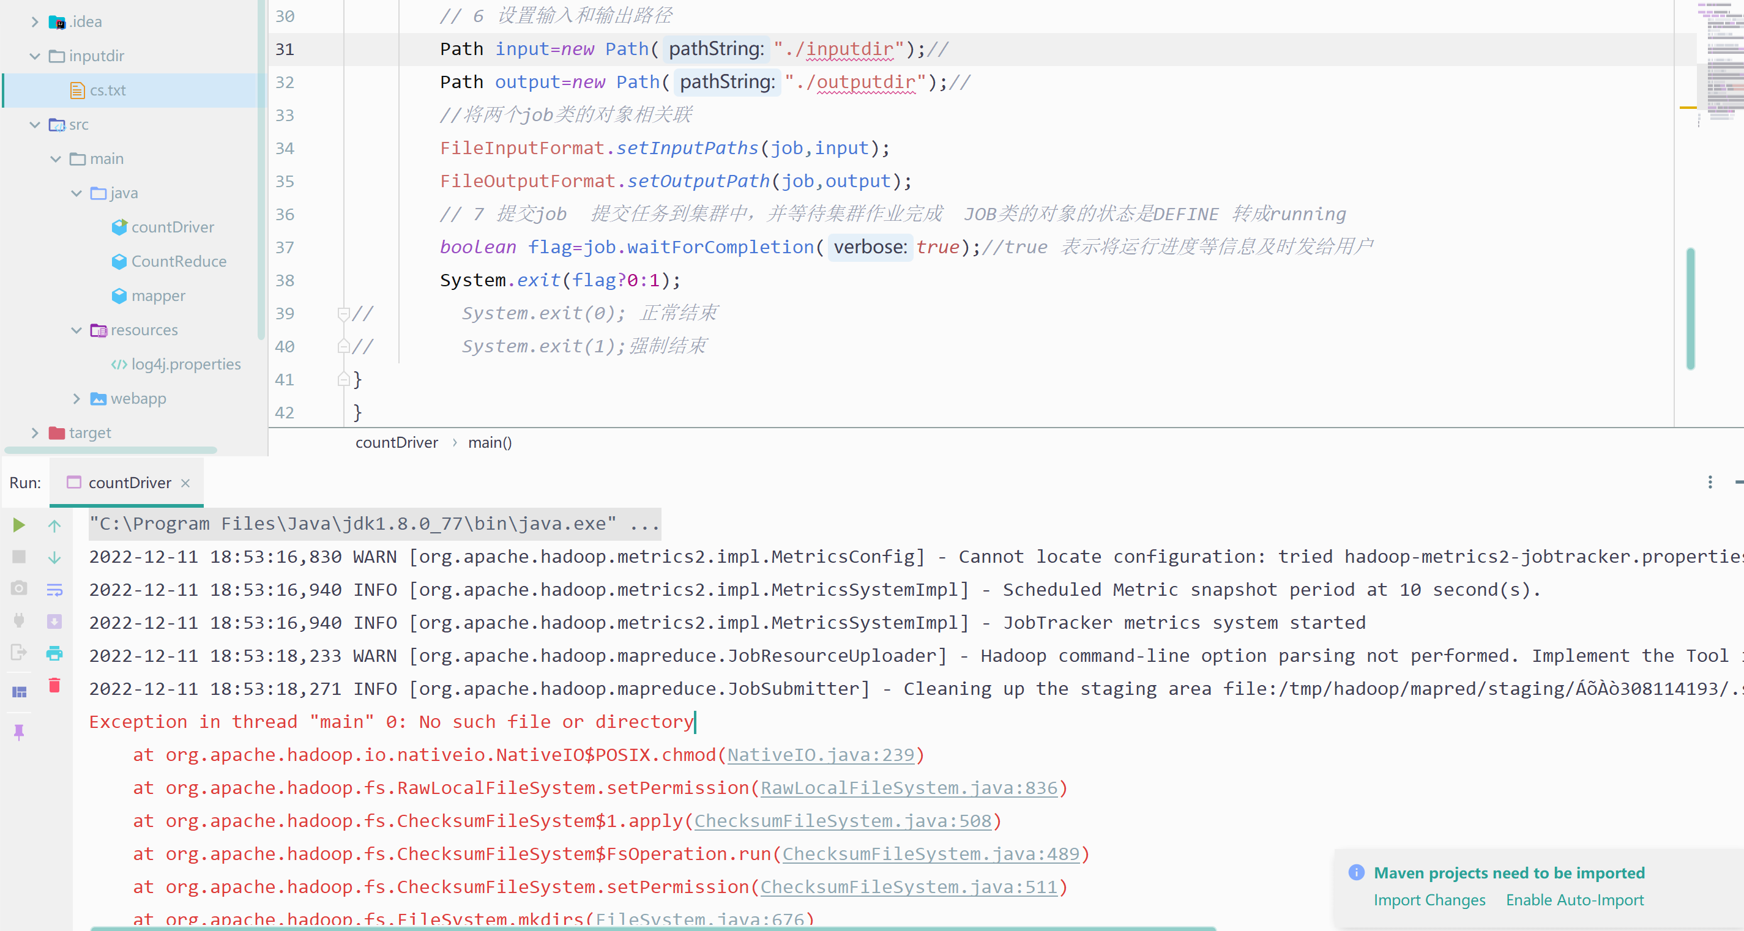Click the Up the Stack Trace arrow
Viewport: 1744px width, 931px height.
point(54,525)
